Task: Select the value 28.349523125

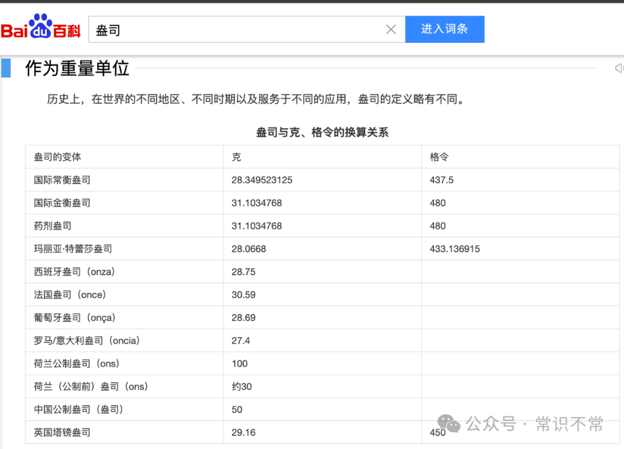Action: 262,180
